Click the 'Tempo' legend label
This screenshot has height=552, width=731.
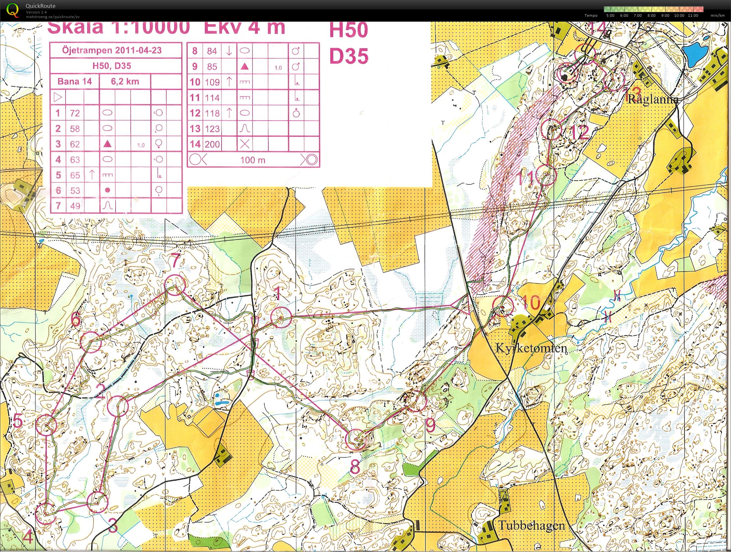click(591, 15)
